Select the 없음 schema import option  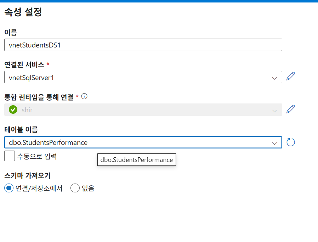tap(75, 188)
